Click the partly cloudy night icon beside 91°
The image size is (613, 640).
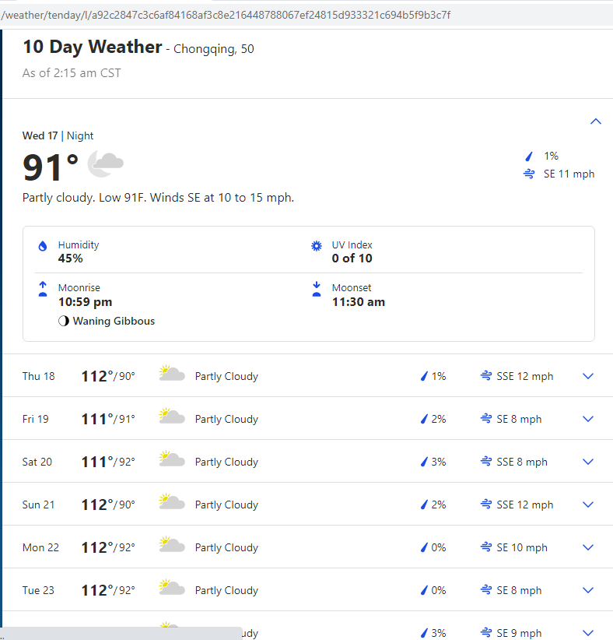coord(105,164)
